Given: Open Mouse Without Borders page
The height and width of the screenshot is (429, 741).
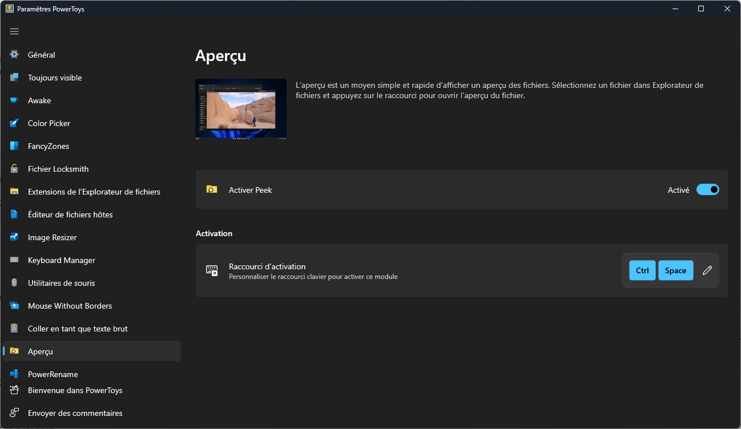Looking at the screenshot, I should (92, 306).
